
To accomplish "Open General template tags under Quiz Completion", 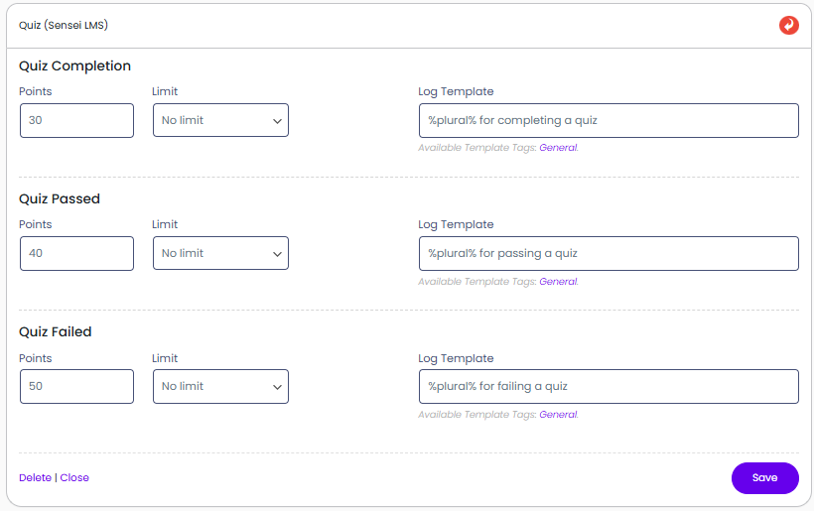I will (x=557, y=148).
